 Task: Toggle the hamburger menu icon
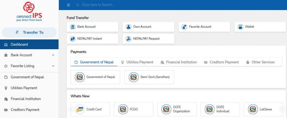68,5
